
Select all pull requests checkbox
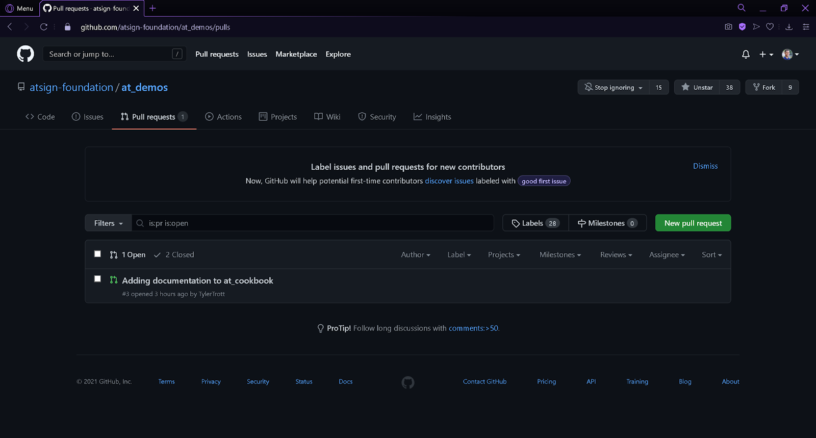pyautogui.click(x=97, y=254)
